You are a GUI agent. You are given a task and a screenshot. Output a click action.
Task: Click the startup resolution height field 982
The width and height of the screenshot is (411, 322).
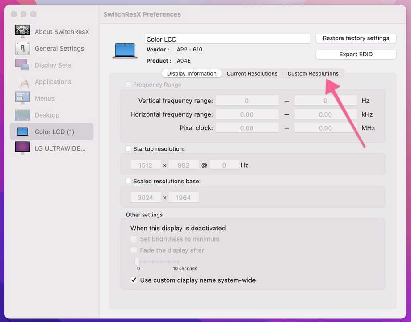[184, 165]
